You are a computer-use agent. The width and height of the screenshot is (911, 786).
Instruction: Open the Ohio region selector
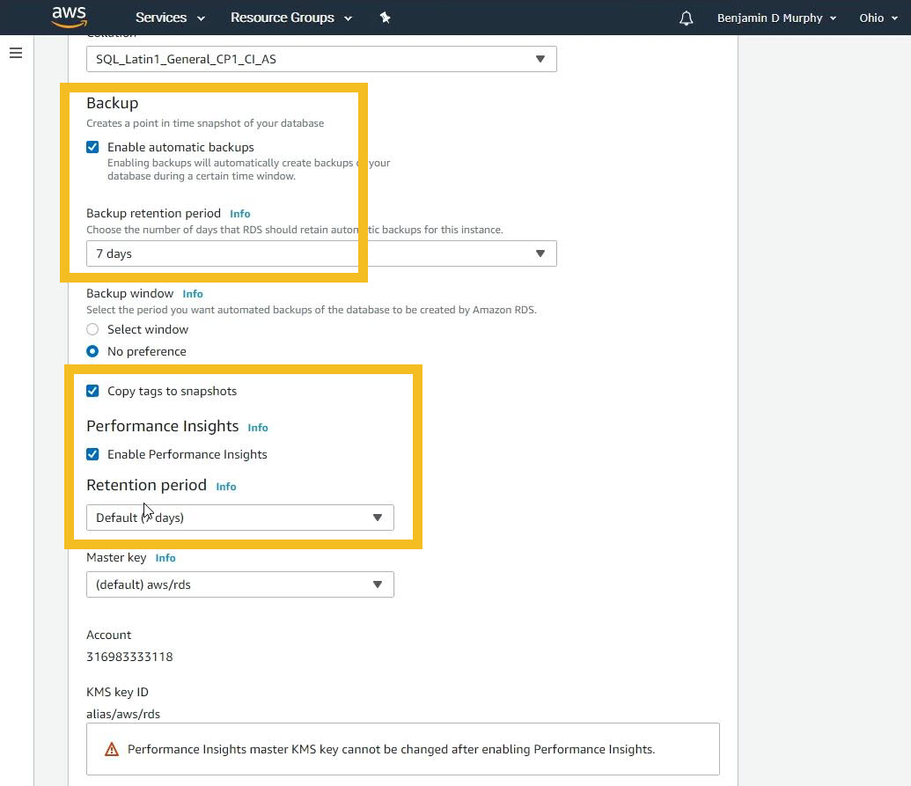pyautogui.click(x=878, y=18)
